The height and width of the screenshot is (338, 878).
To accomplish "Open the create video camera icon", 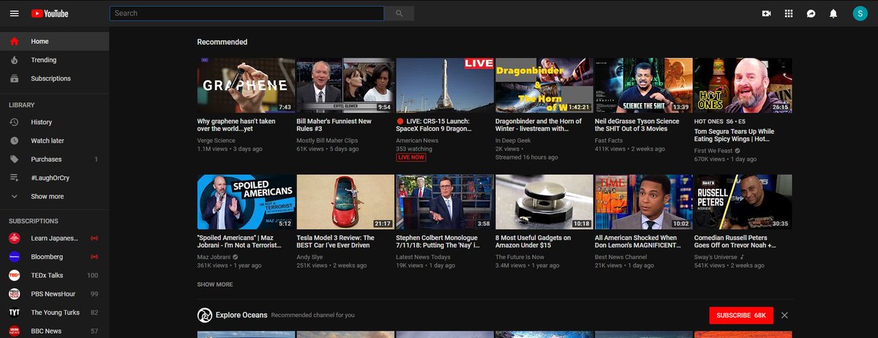I will 767,13.
